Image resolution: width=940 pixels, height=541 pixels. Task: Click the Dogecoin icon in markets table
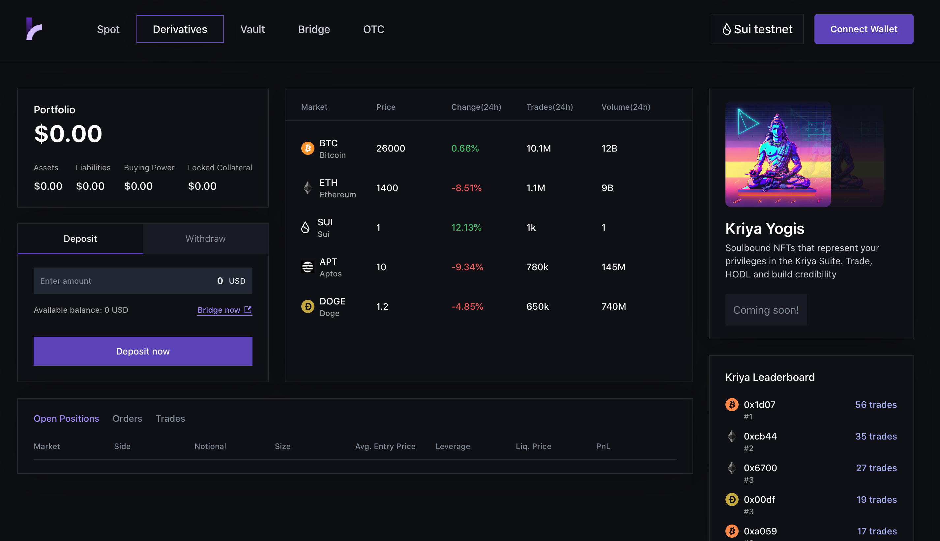point(308,306)
